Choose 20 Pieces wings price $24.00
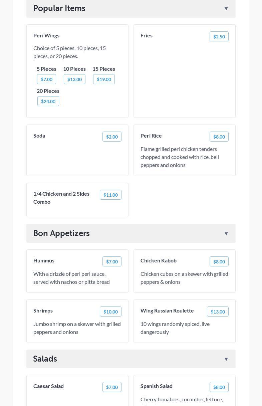 click(x=48, y=101)
